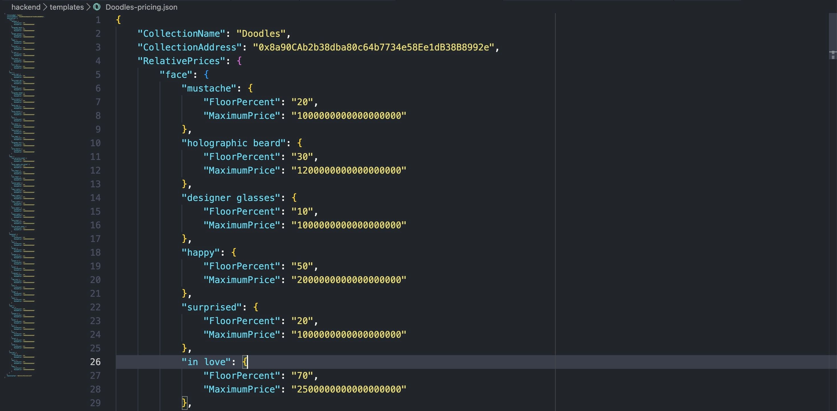Click the "RelativePrices" key

181,61
